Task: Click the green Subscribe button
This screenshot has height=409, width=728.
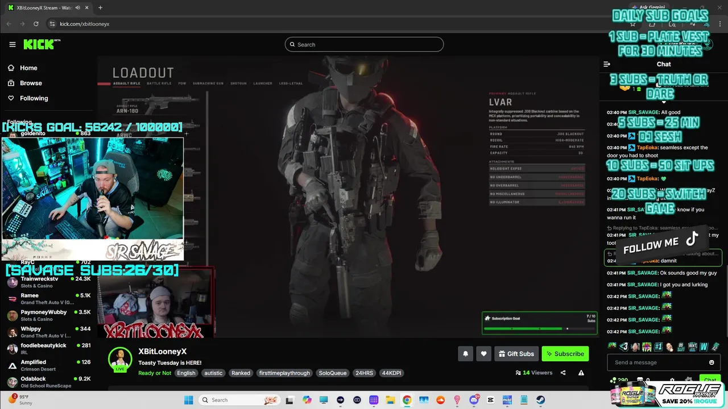Action: (x=565, y=354)
